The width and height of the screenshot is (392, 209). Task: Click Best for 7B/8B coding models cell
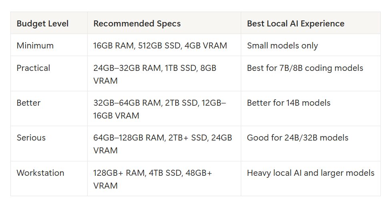[311, 74]
